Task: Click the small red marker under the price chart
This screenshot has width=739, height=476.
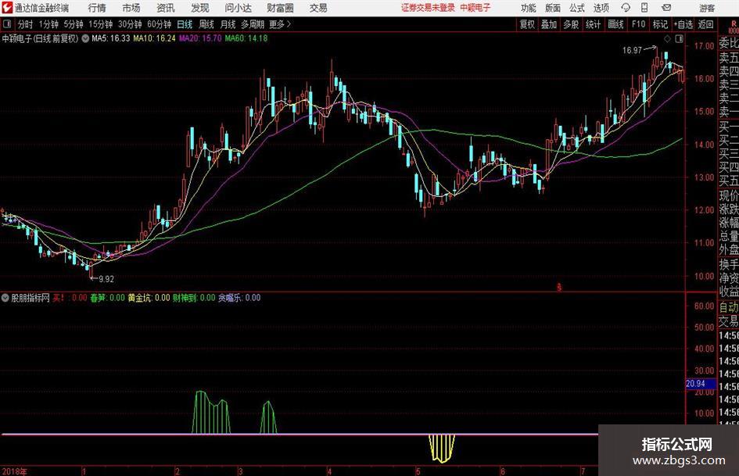Action: click(559, 287)
